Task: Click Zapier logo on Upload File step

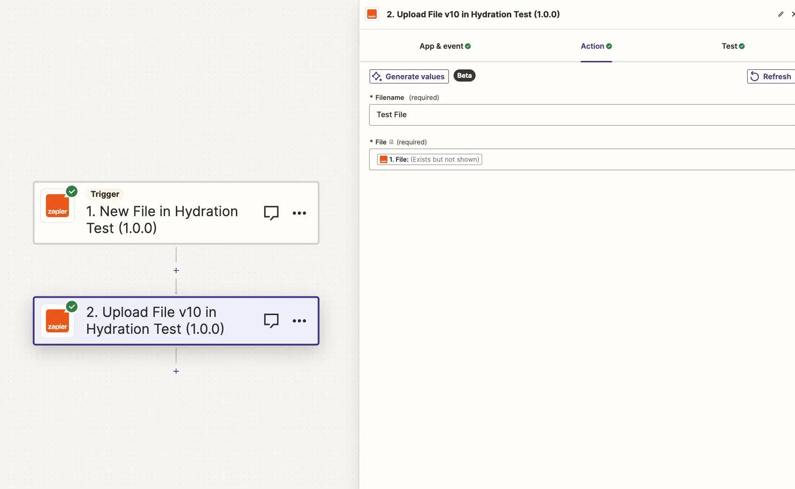Action: coord(57,321)
